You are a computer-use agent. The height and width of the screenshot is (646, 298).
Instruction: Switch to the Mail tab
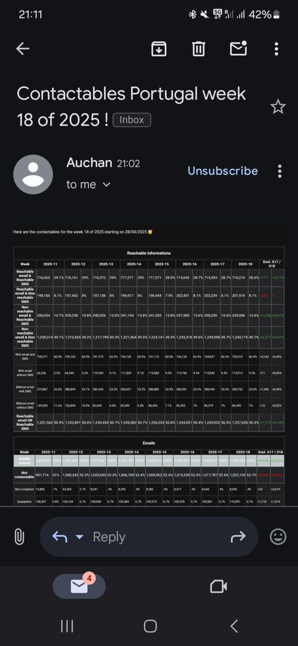point(79,586)
